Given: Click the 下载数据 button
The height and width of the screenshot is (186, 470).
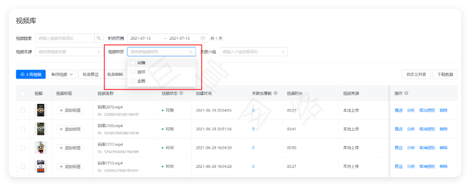Looking at the screenshot, I should 445,74.
